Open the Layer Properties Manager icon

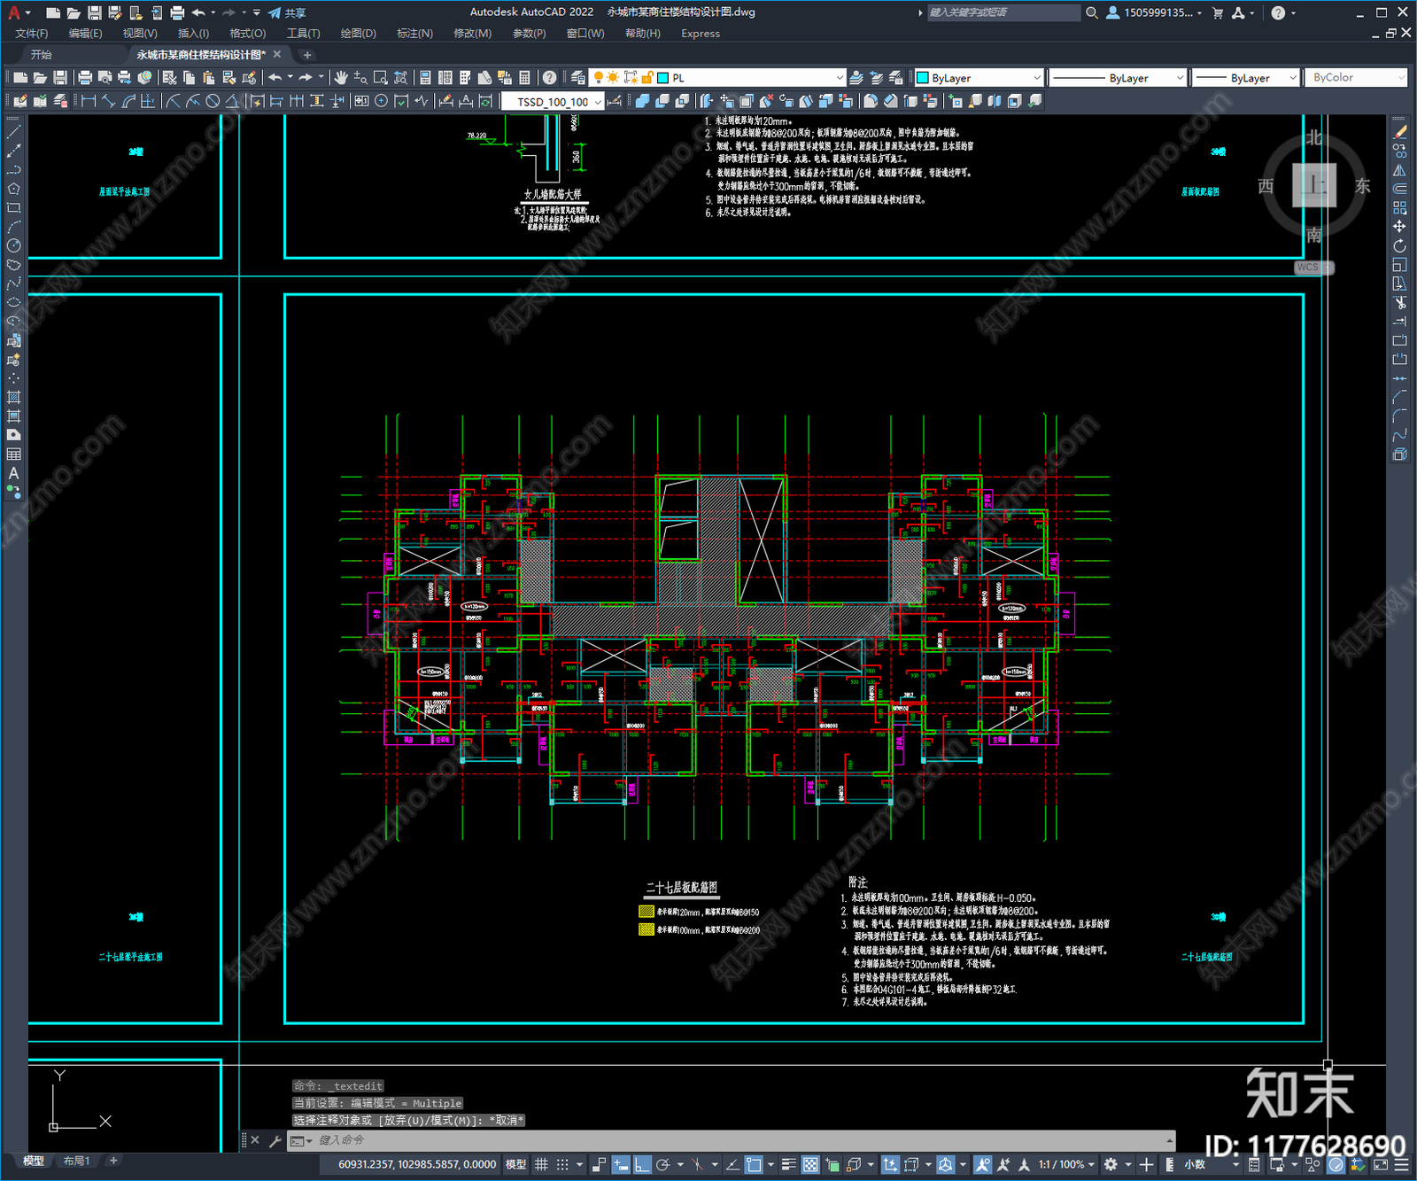(577, 78)
